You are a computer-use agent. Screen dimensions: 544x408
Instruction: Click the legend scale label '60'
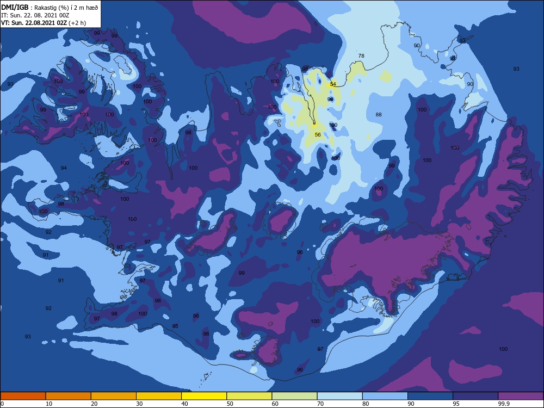click(x=275, y=404)
